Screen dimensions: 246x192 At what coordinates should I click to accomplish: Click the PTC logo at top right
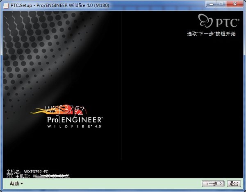pos(219,20)
